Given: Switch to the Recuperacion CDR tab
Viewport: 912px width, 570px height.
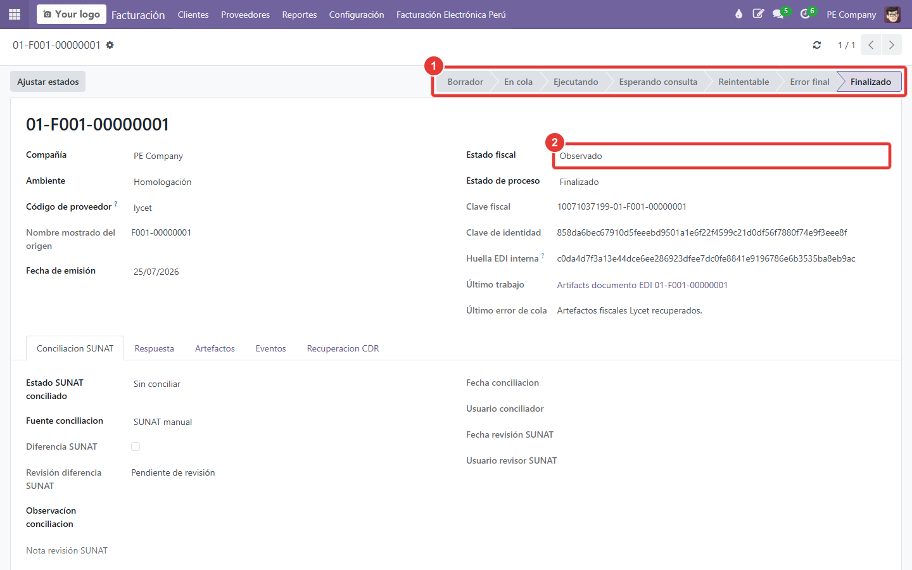Looking at the screenshot, I should [343, 348].
